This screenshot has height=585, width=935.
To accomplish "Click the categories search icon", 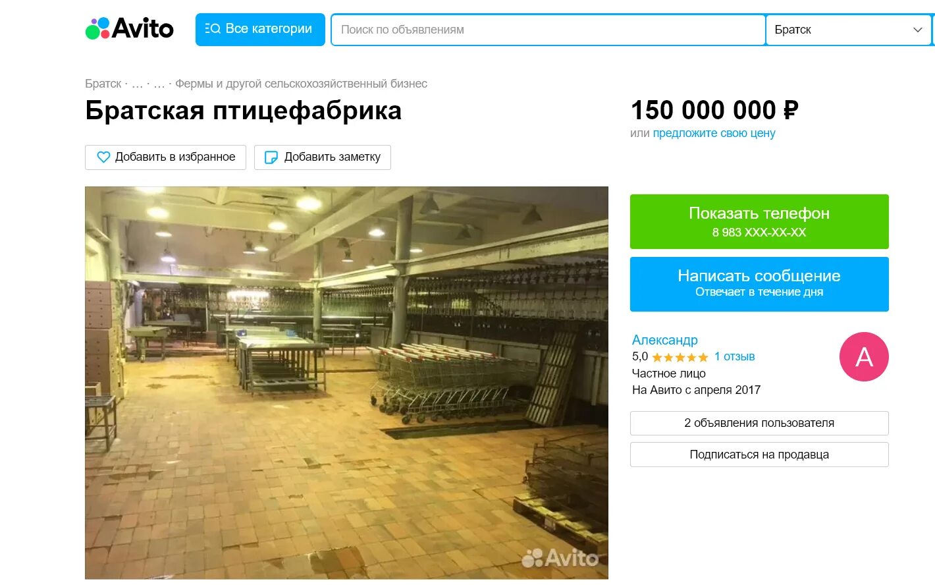I will 212,29.
